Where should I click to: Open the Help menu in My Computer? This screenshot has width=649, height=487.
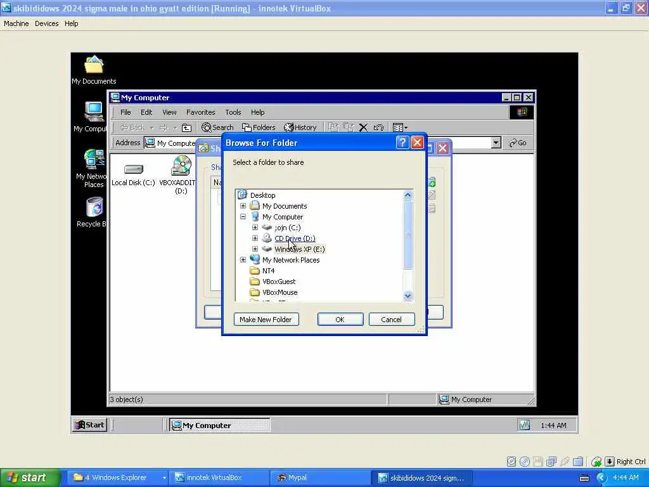[x=257, y=112]
